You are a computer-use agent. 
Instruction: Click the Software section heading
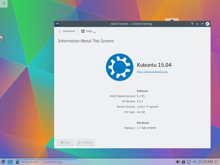[x=143, y=91]
